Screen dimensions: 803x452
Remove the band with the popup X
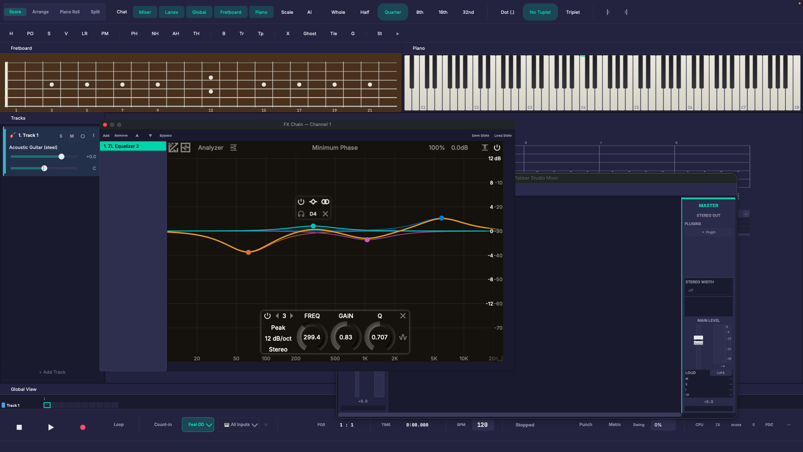325,214
